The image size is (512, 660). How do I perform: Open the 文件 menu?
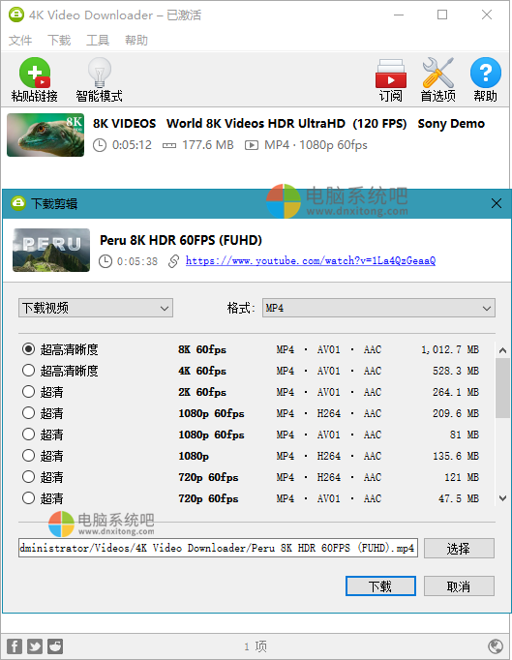[x=20, y=41]
